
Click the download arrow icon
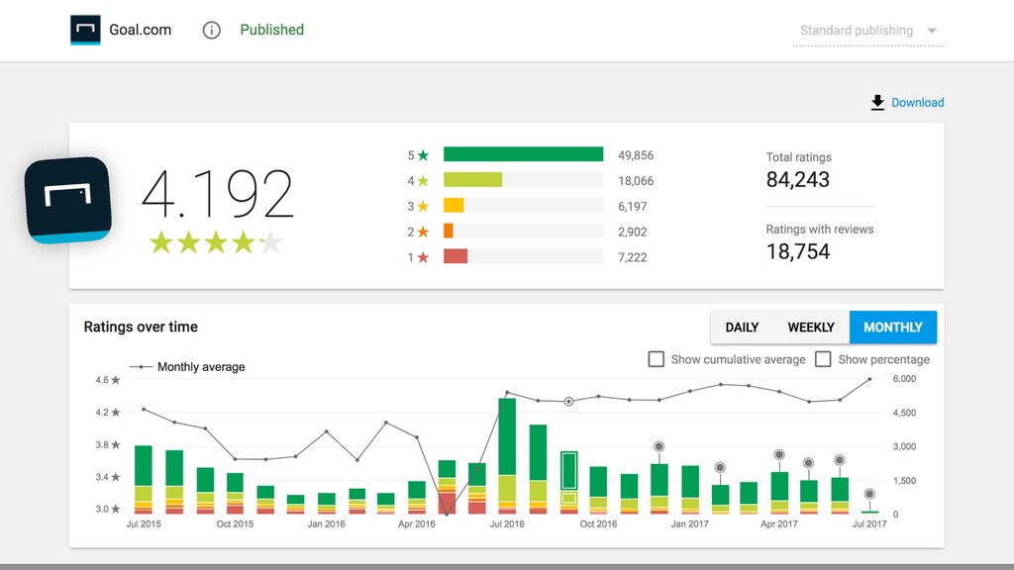pos(877,103)
